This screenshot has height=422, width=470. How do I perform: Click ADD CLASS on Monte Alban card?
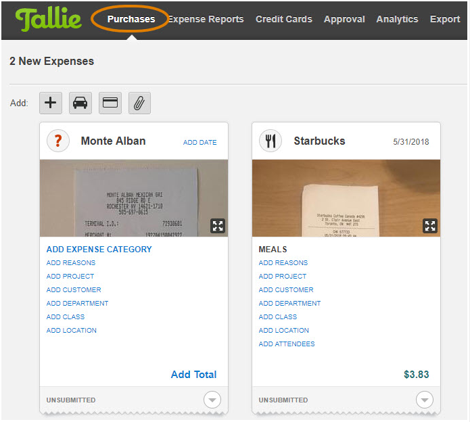[x=66, y=316]
